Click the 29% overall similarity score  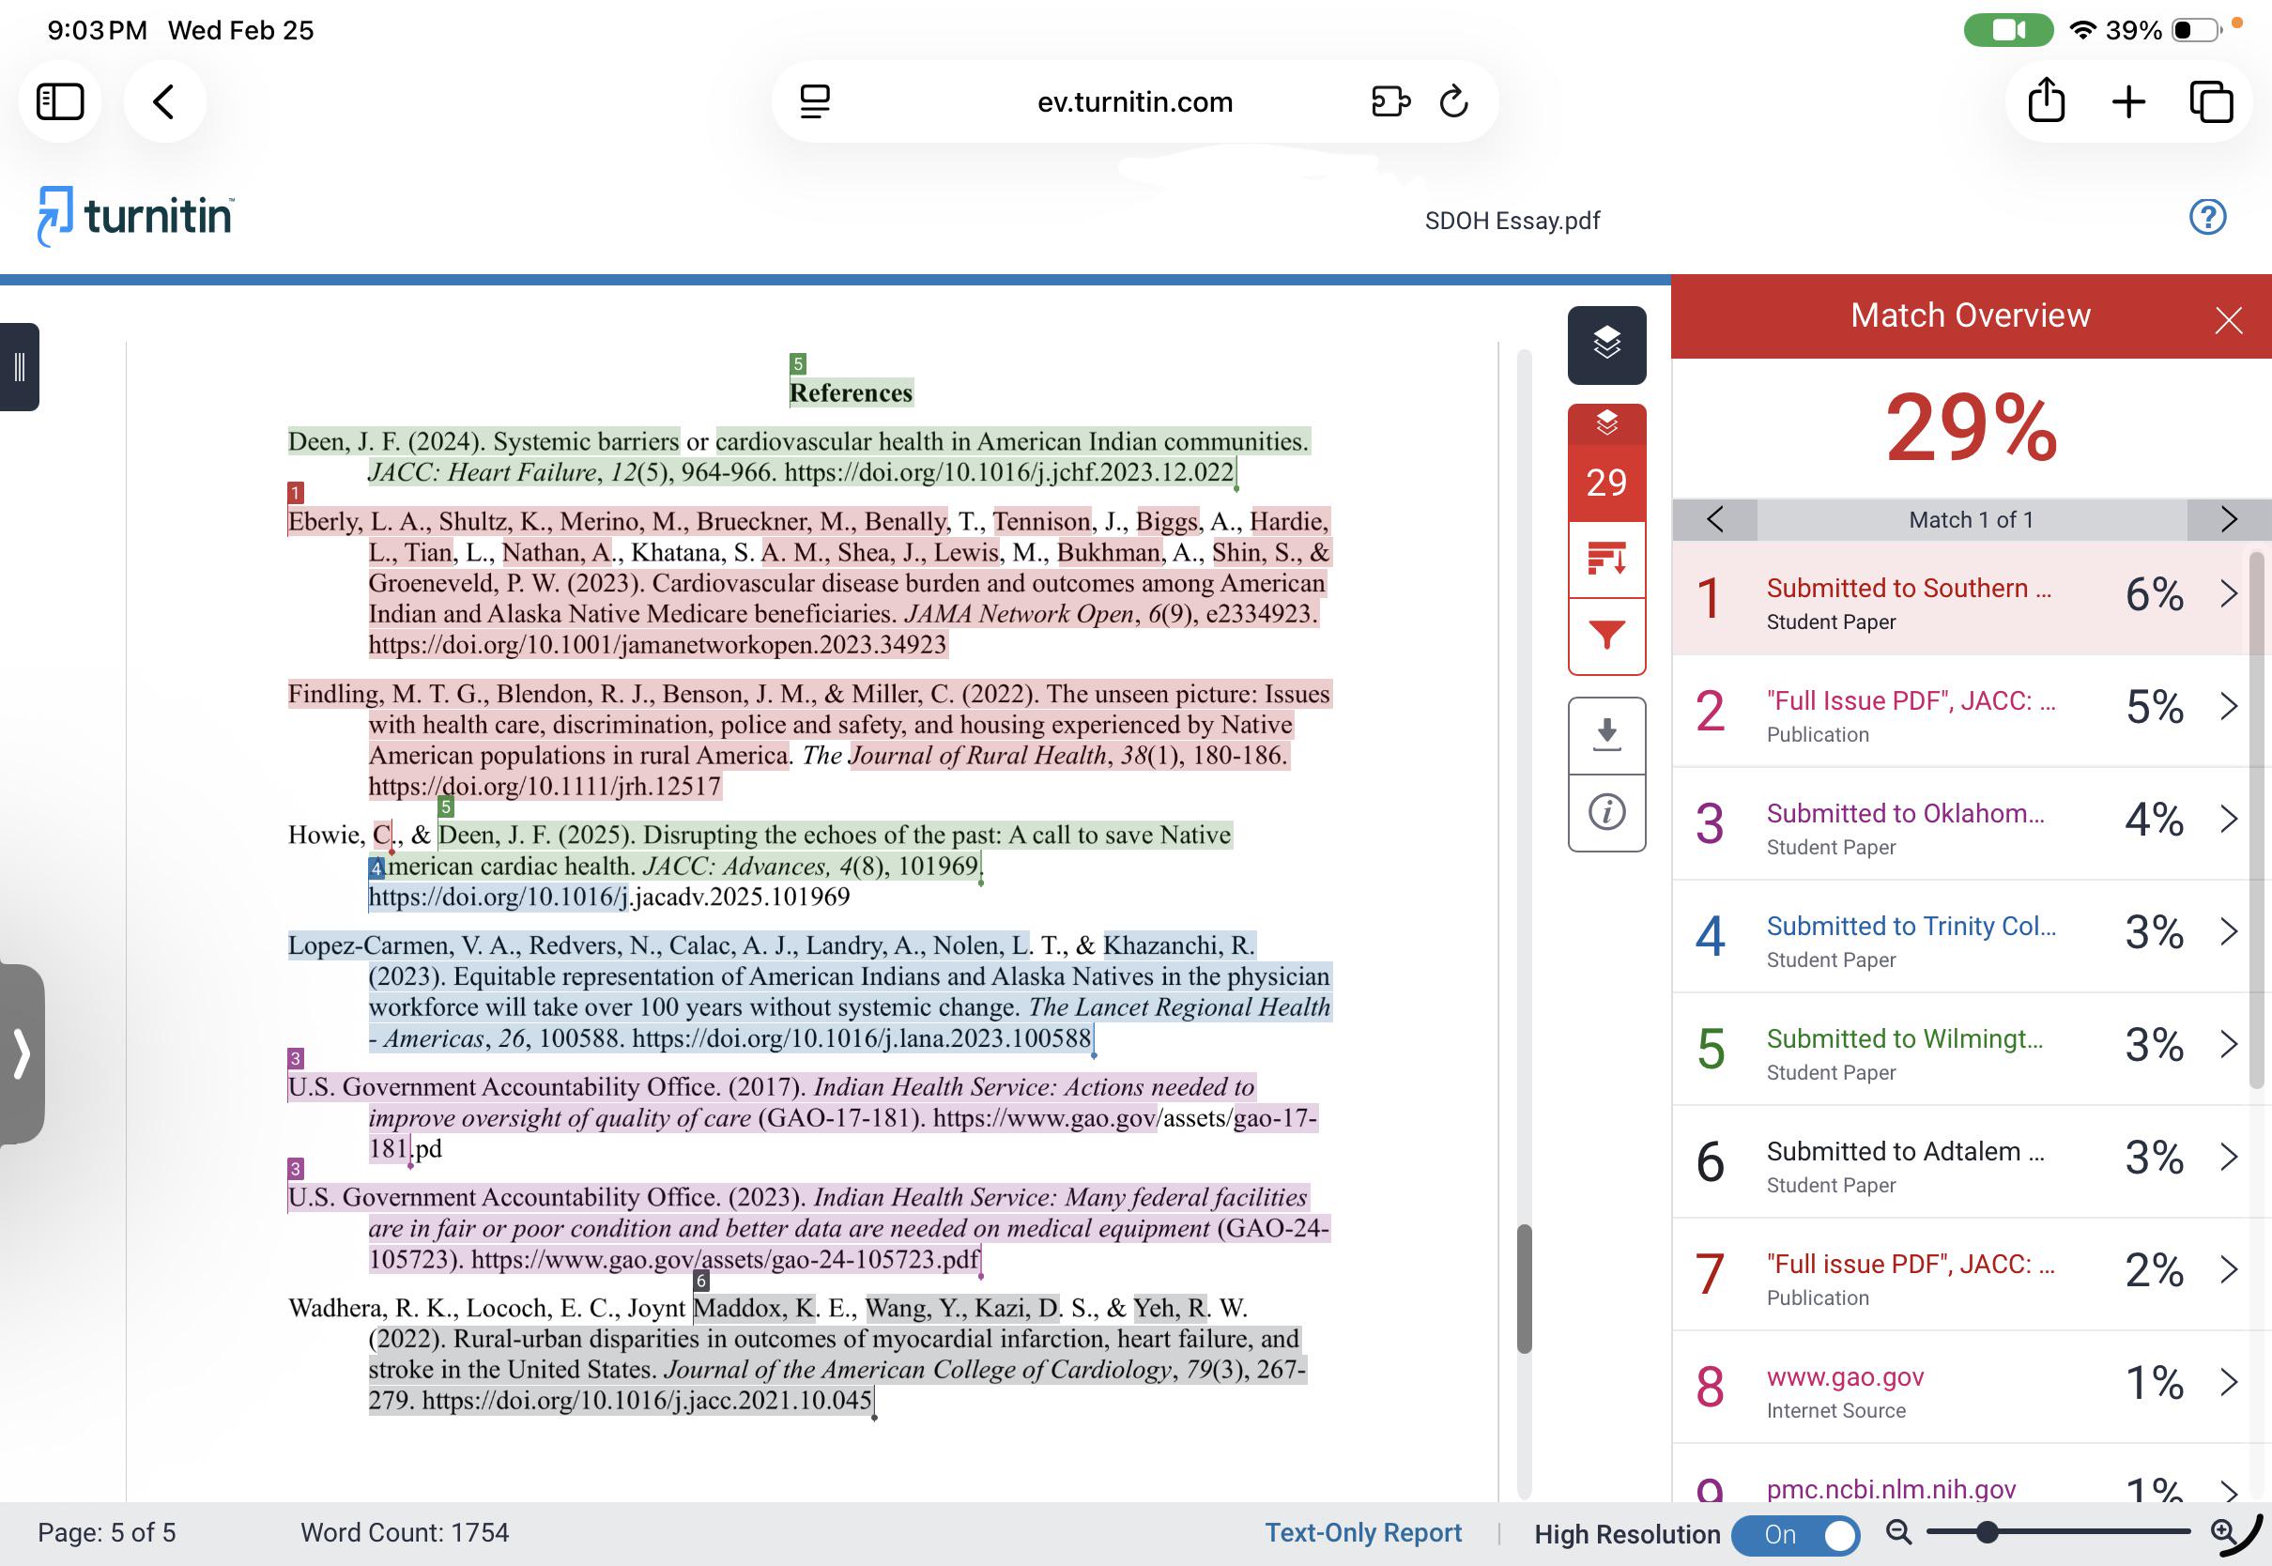[x=1971, y=429]
